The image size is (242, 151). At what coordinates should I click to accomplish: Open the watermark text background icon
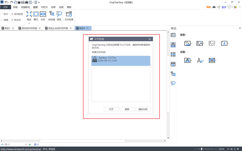coord(224,43)
